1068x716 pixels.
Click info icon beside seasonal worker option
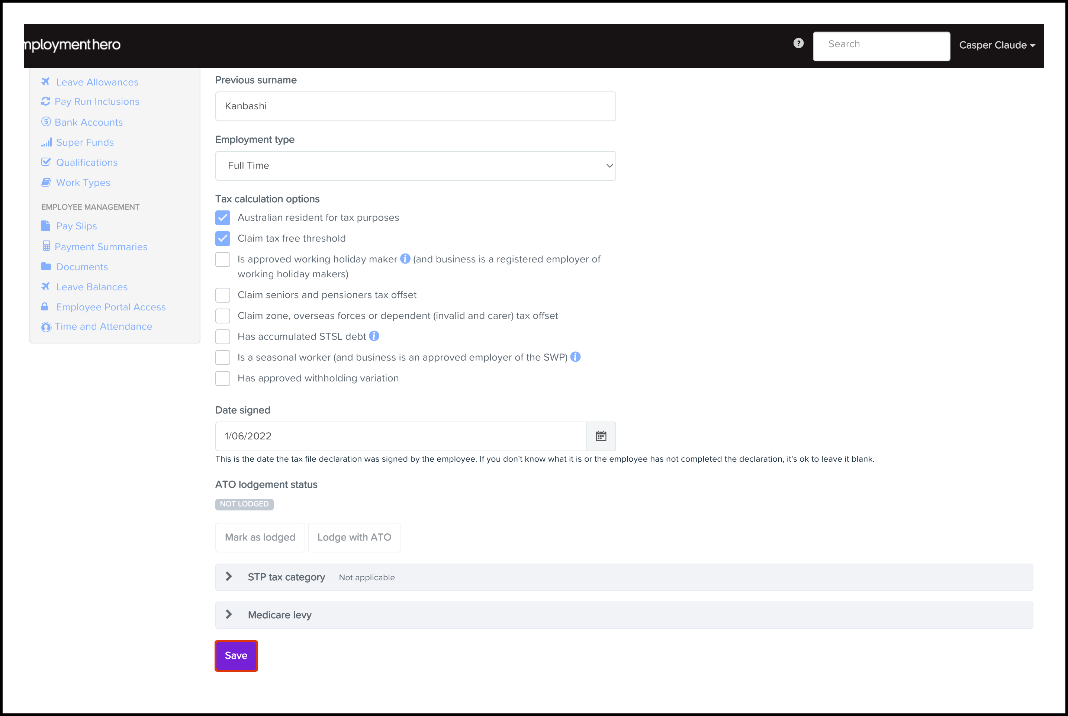(576, 357)
